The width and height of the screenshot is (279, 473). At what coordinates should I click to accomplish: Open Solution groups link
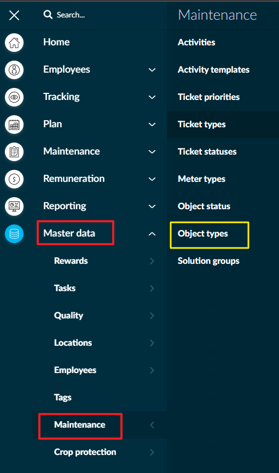(208, 261)
